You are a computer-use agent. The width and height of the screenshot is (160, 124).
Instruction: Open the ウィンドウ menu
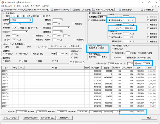pos(35,6)
